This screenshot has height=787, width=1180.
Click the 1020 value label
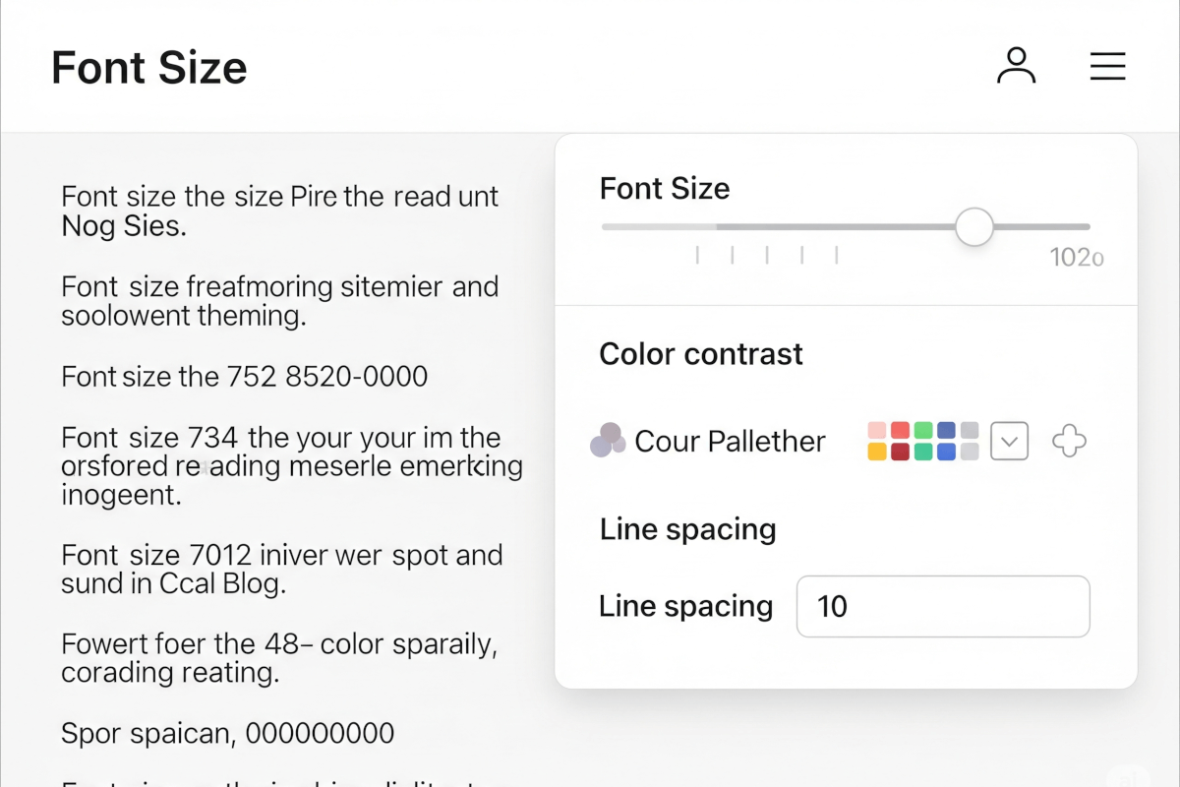coord(1077,257)
